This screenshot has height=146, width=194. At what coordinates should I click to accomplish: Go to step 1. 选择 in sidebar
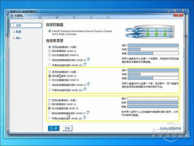pyautogui.click(x=26, y=25)
